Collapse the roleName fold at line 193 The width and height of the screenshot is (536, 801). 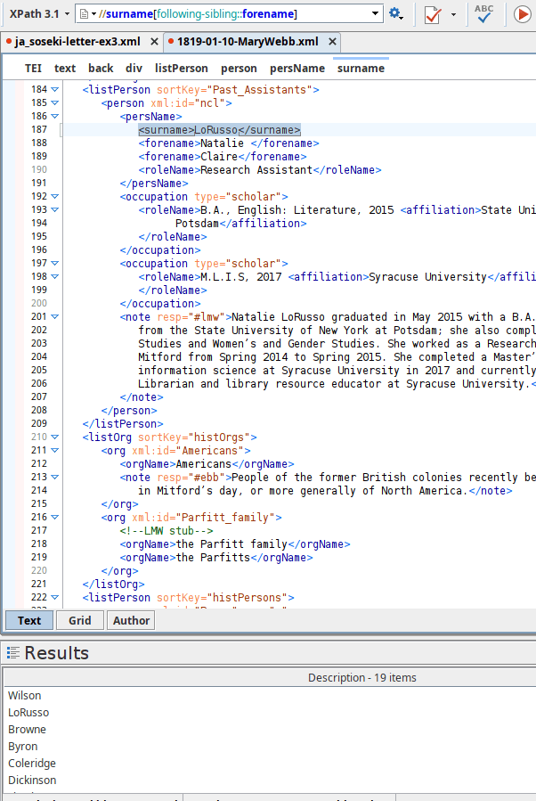(54, 209)
